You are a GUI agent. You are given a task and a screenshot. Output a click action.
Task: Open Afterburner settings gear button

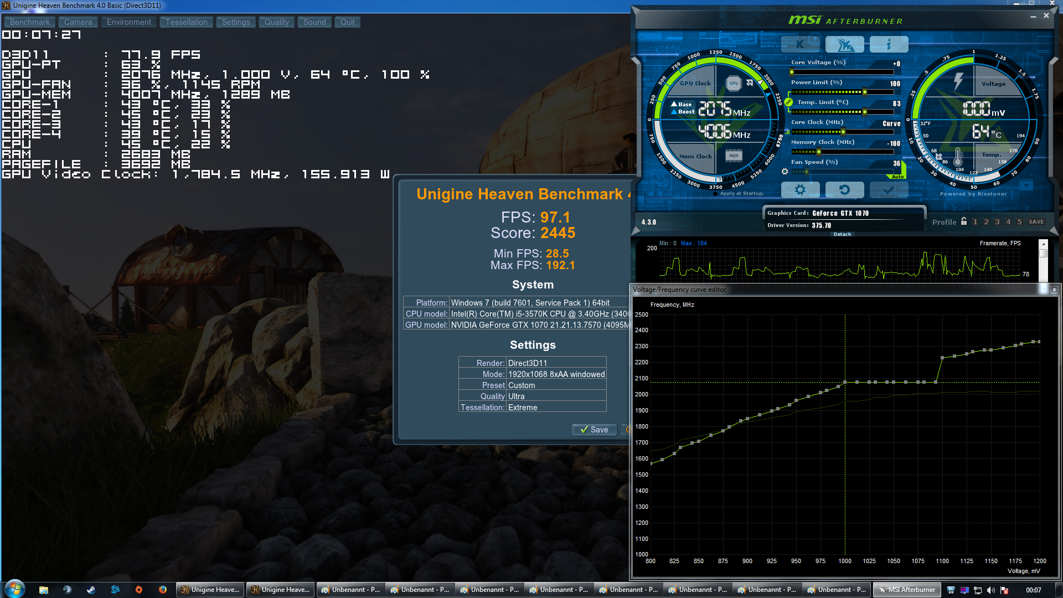(x=800, y=190)
